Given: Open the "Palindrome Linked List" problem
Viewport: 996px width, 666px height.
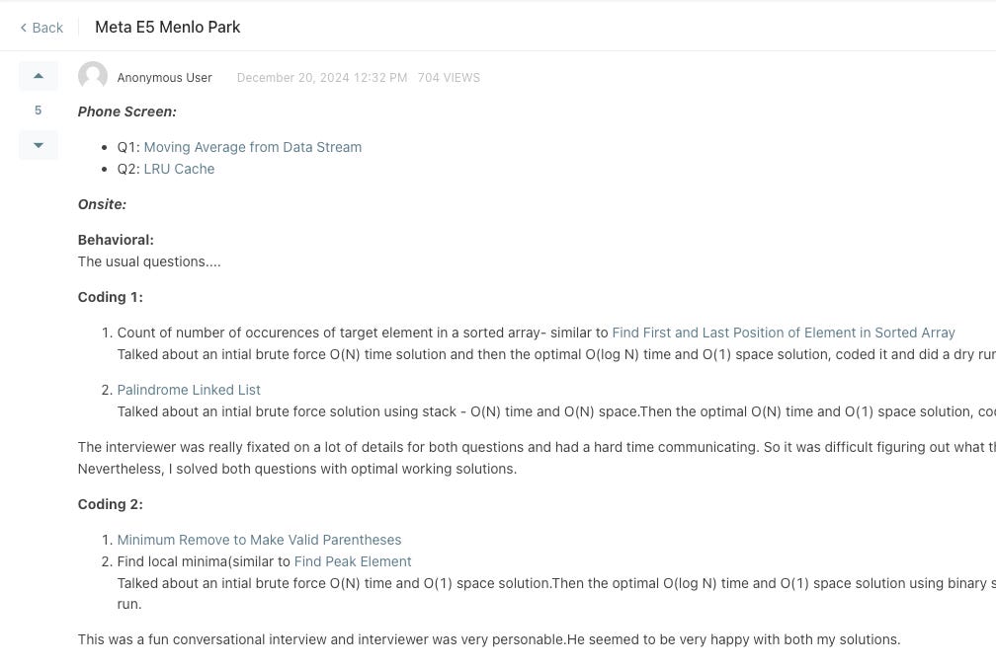Looking at the screenshot, I should [189, 390].
